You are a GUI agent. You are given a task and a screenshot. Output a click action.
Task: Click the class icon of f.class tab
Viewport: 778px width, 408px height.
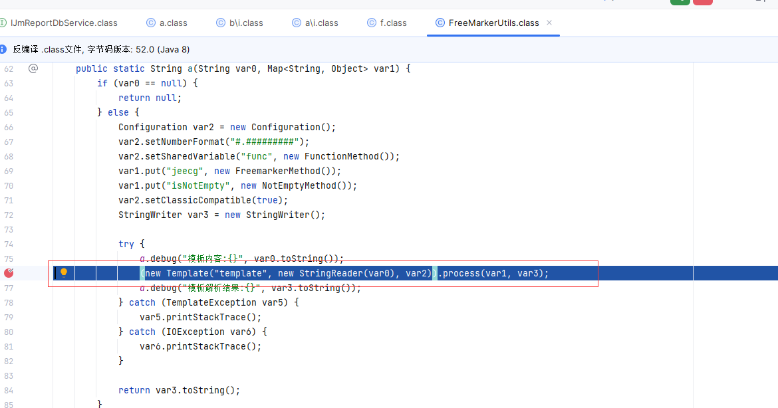pyautogui.click(x=371, y=23)
